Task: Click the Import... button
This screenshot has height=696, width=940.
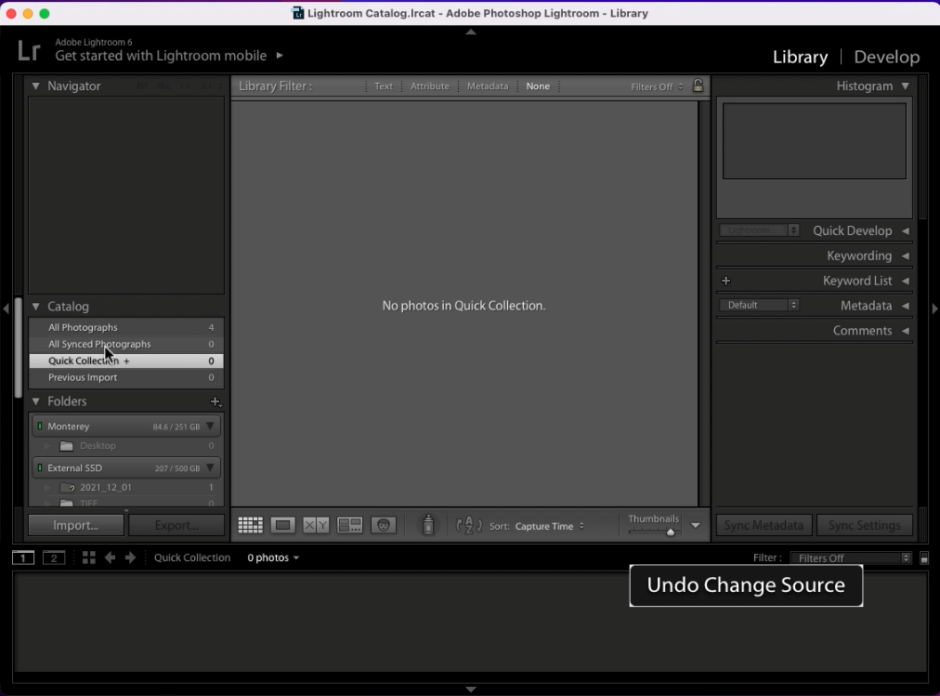Action: tap(76, 525)
